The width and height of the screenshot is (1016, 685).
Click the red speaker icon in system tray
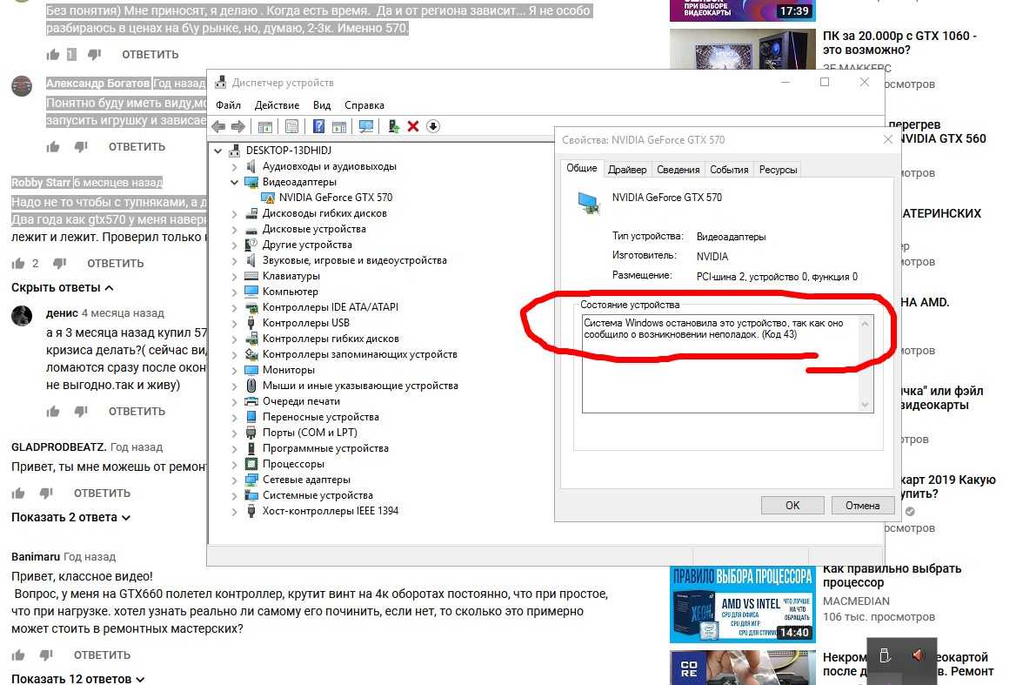pos(918,655)
